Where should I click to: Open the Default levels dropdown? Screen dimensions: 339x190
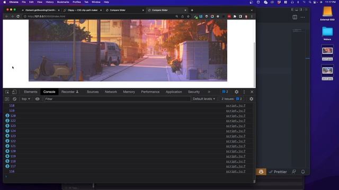pyautogui.click(x=204, y=99)
